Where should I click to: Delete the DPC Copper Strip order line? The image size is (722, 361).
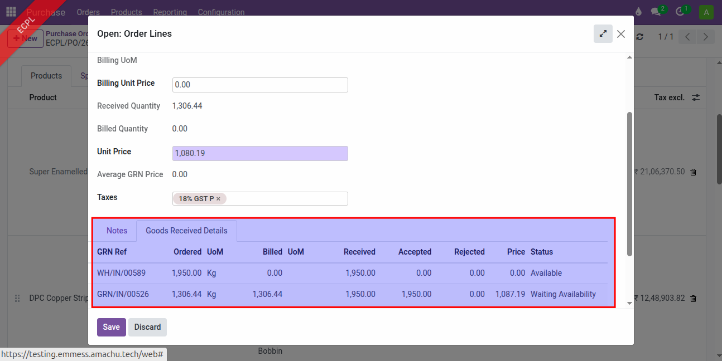(693, 299)
